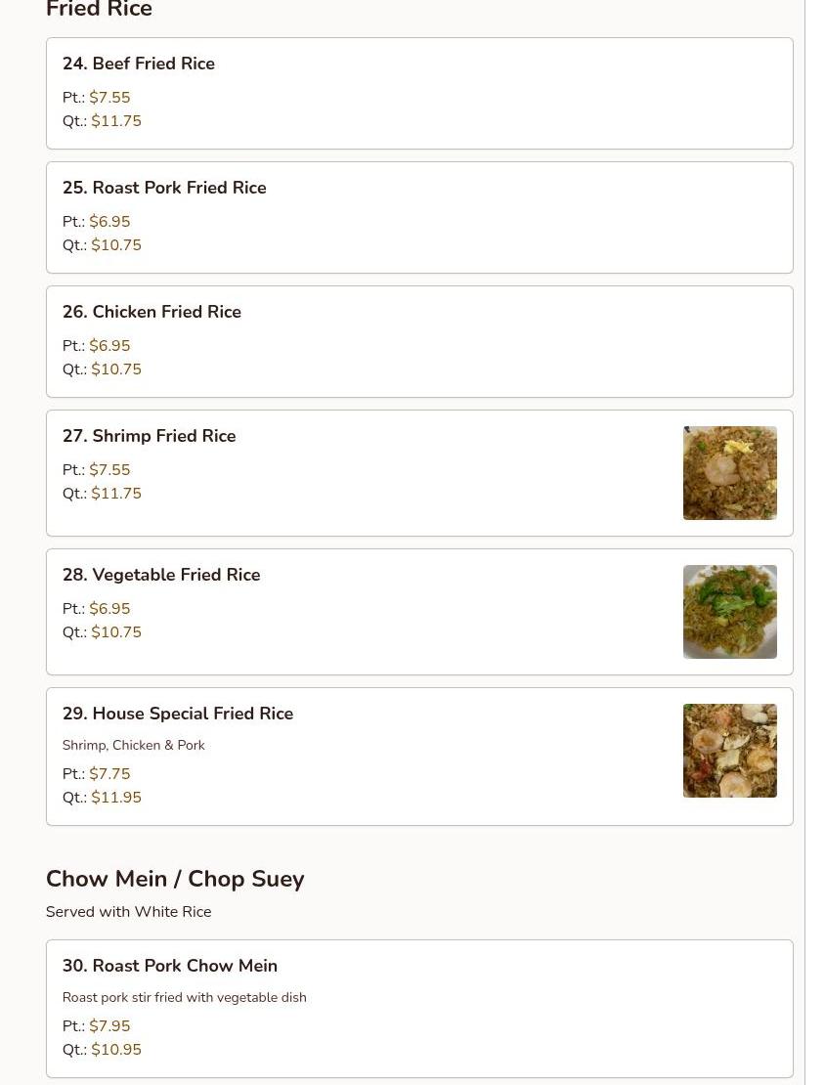This screenshot has height=1085, width=825.
Task: Click the Fried Rice section heading
Action: coord(99,9)
